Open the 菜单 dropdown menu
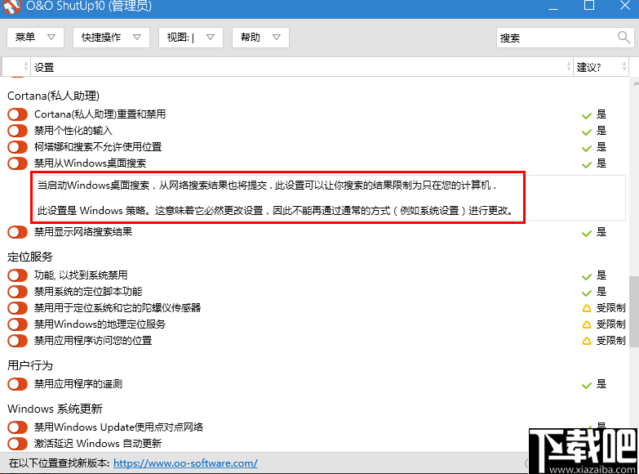The height and width of the screenshot is (474, 639). tap(35, 38)
